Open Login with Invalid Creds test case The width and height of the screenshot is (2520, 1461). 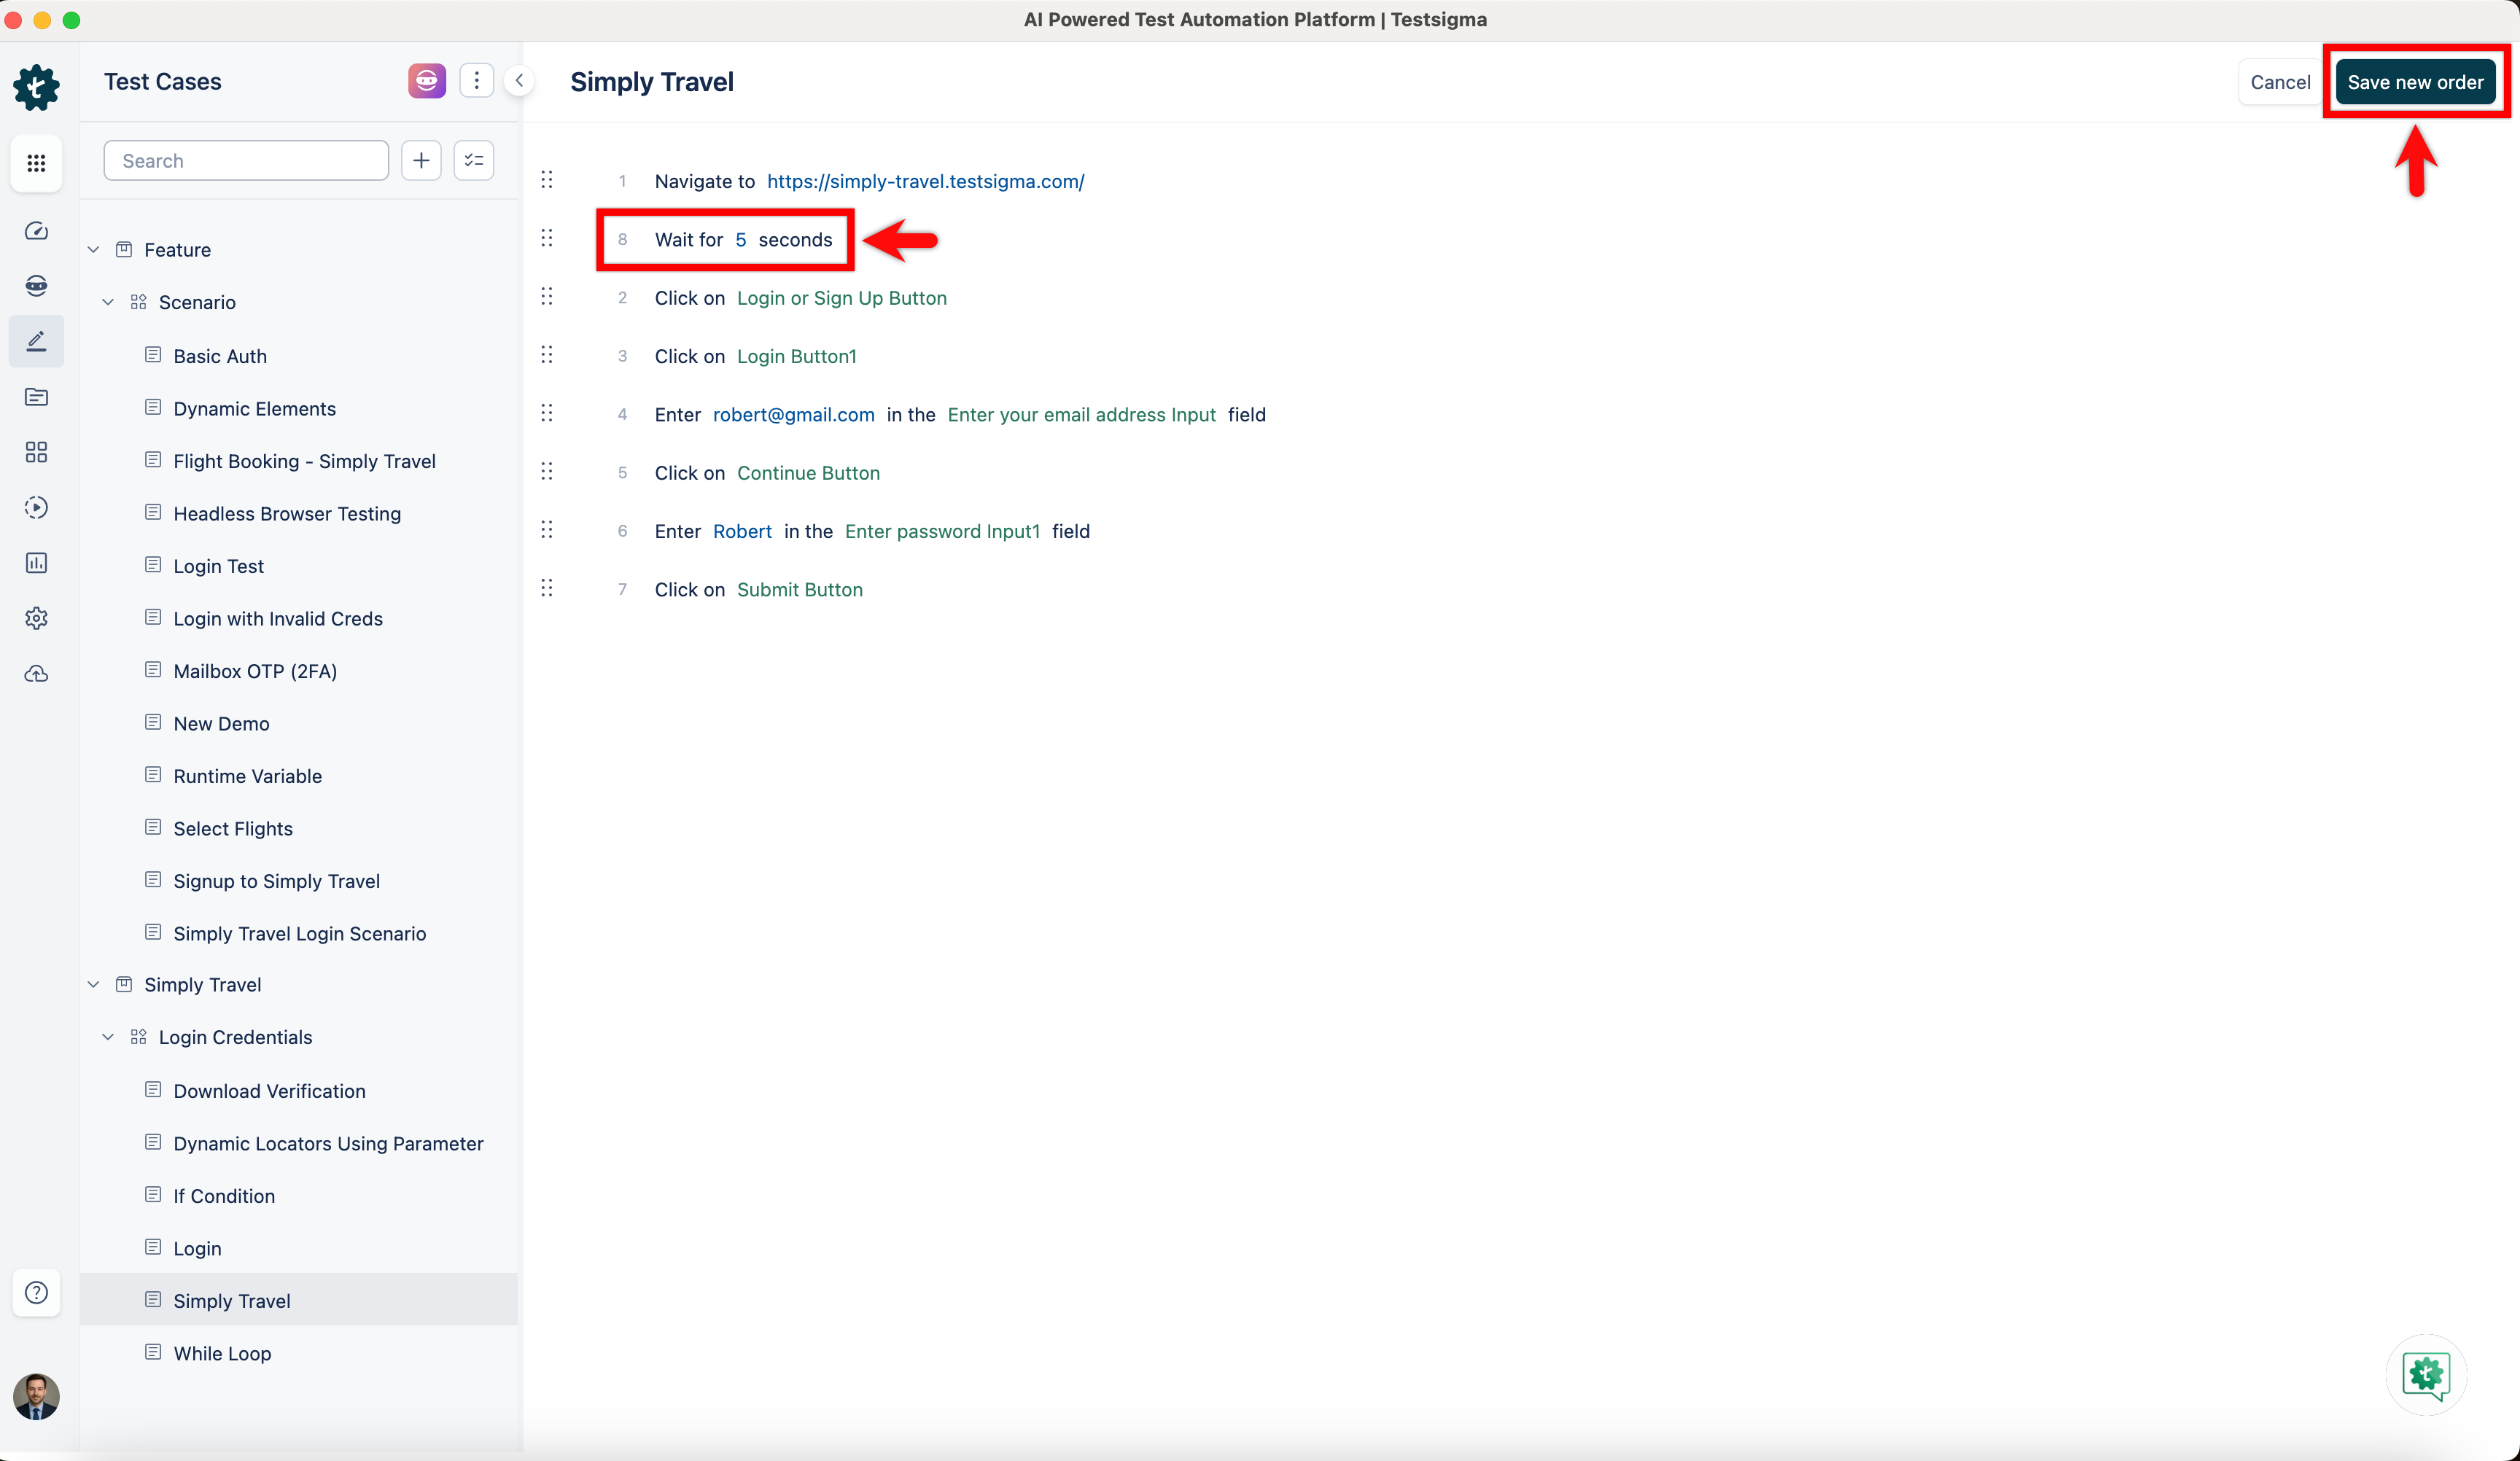tap(278, 619)
